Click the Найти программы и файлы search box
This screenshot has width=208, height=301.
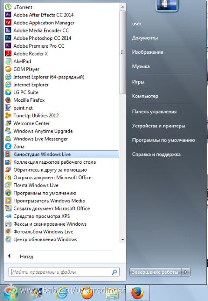[x=64, y=272]
